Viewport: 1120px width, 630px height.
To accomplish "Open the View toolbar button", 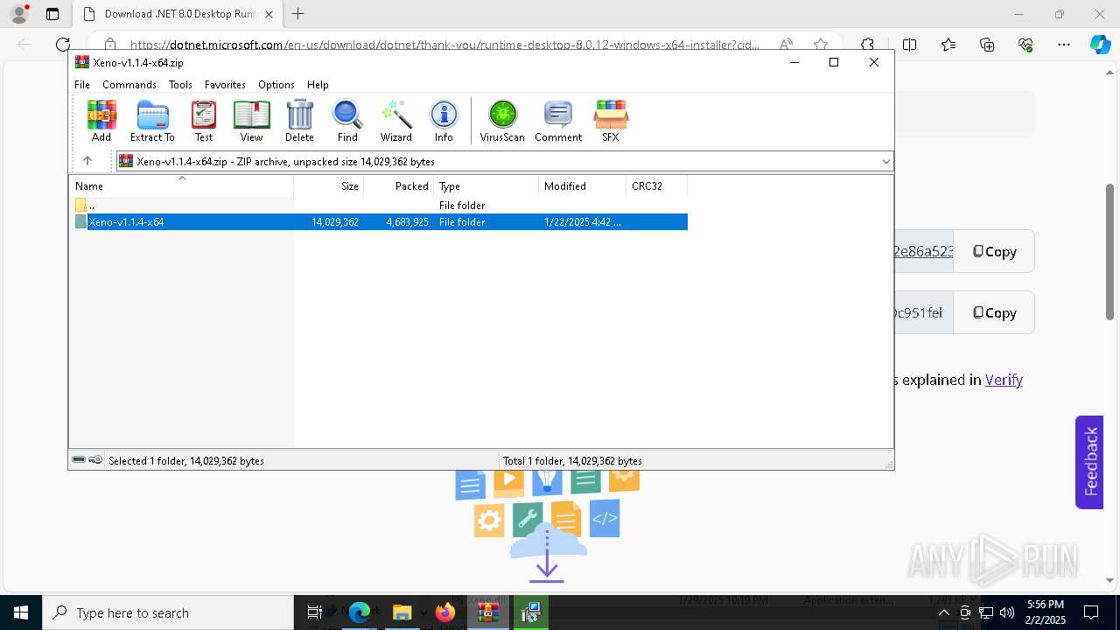I will tap(251, 121).
